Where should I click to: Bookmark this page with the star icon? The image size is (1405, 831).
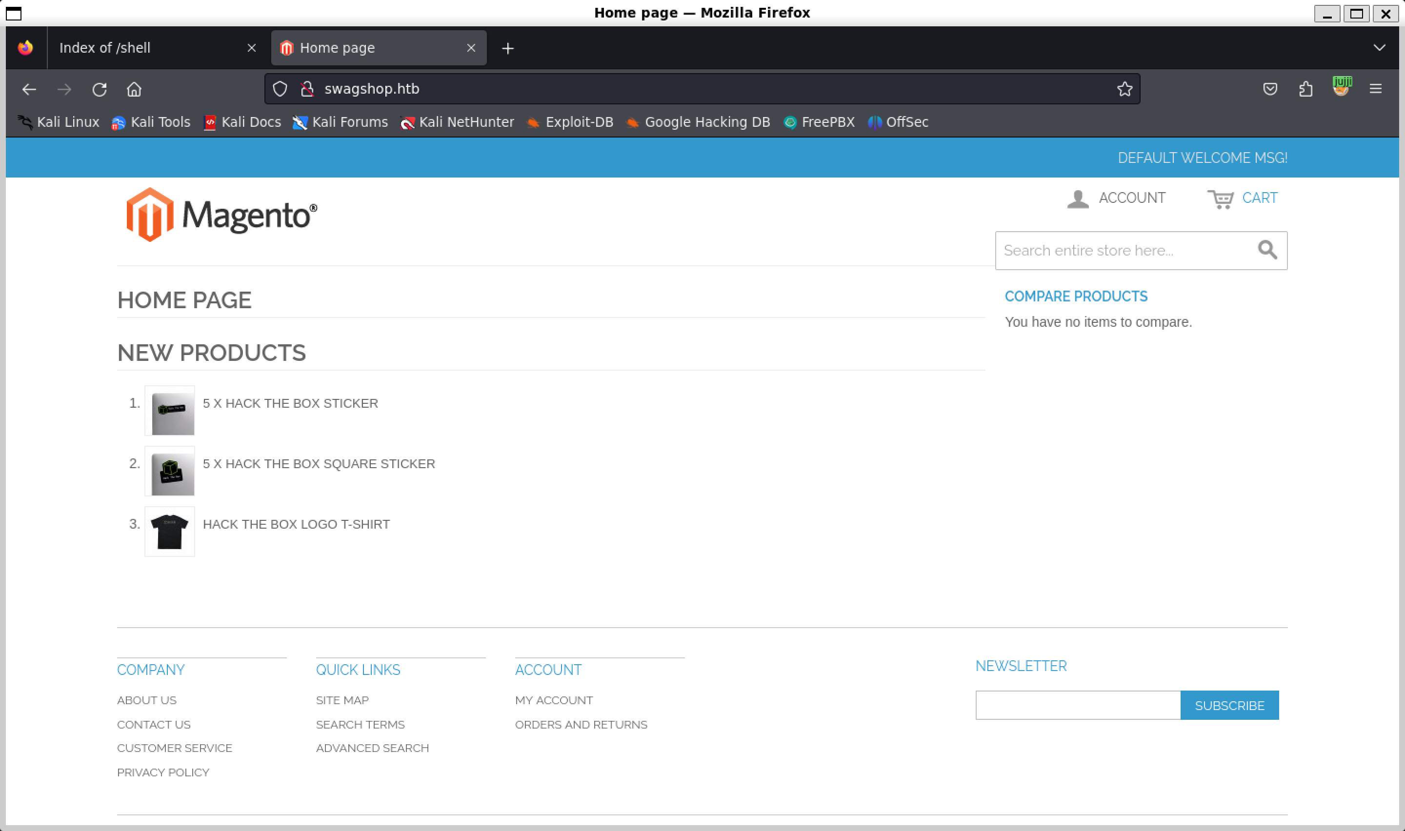click(1124, 89)
